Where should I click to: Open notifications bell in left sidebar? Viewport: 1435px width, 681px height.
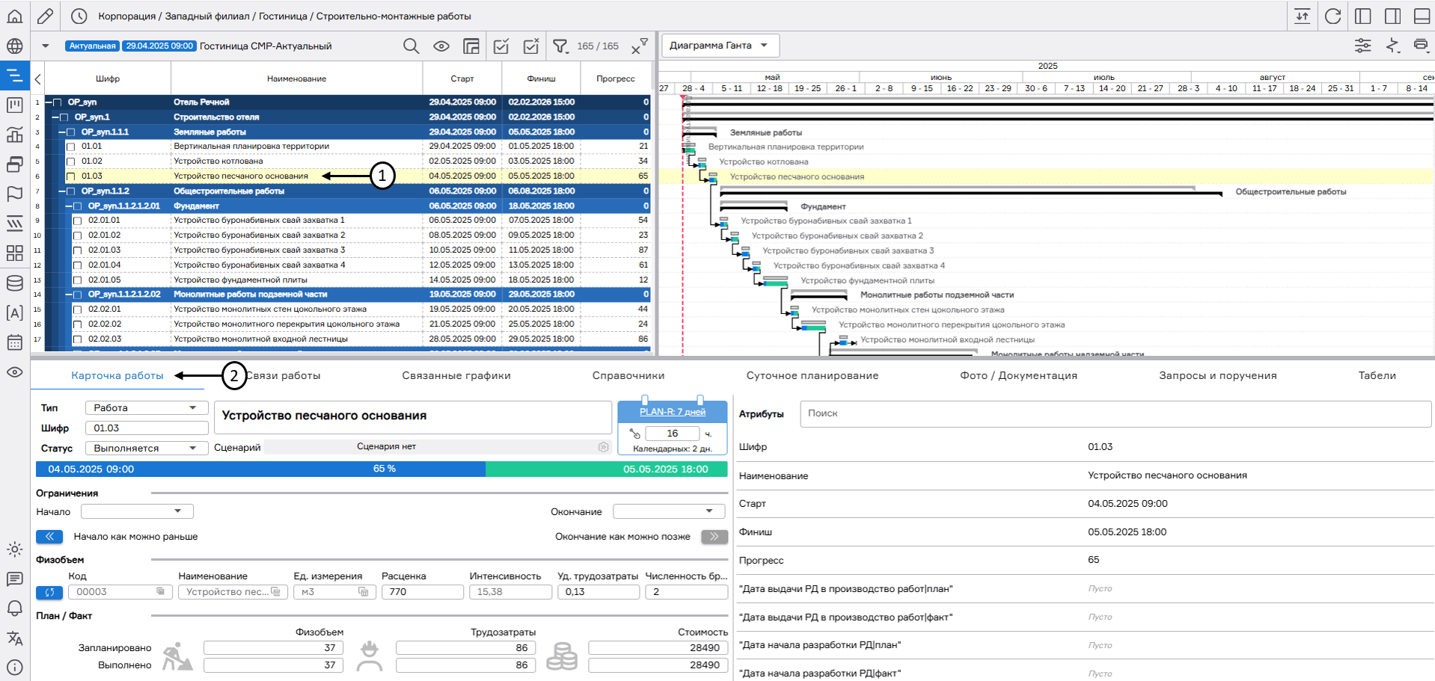point(14,608)
